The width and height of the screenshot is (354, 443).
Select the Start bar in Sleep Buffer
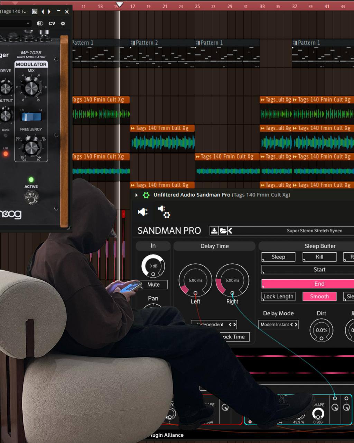coord(308,270)
